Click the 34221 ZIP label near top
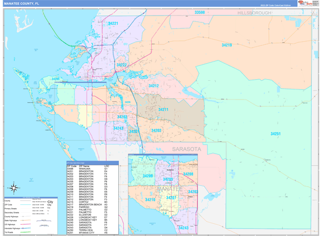The image size is (321, 236). click(113, 24)
